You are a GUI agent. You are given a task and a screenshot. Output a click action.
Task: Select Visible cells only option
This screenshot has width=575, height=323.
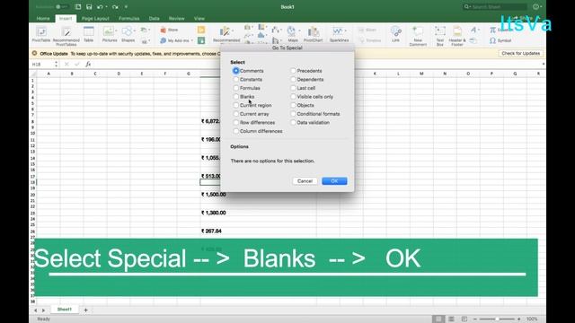pyautogui.click(x=293, y=97)
